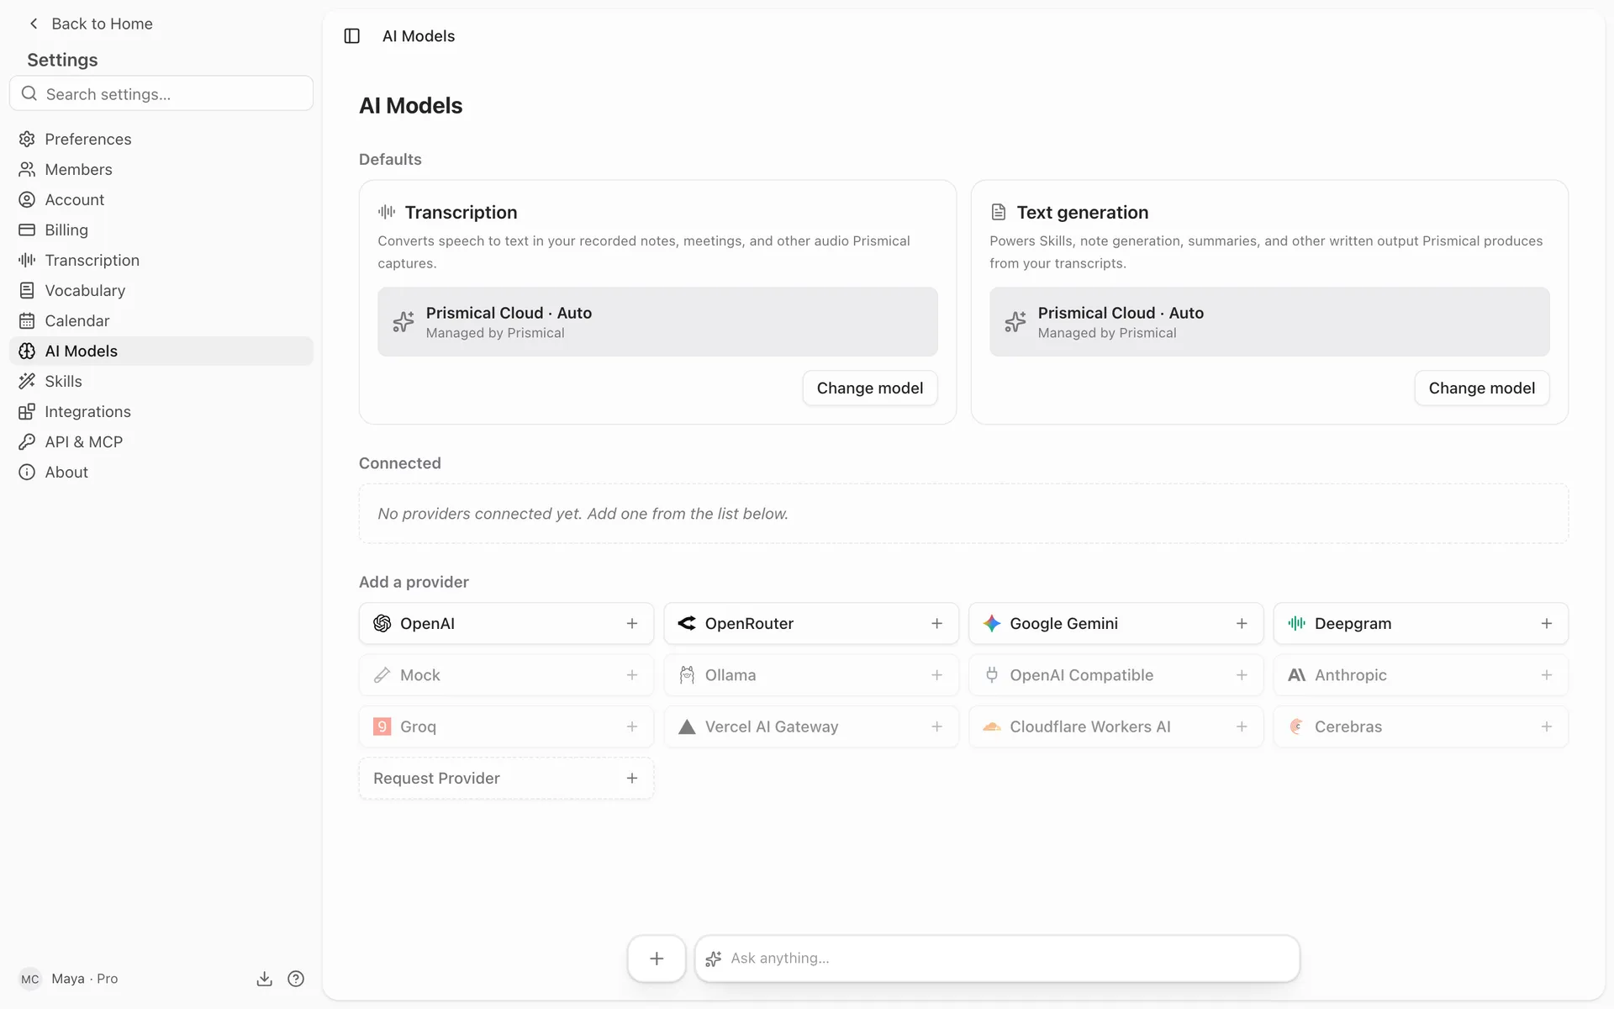The width and height of the screenshot is (1614, 1009).
Task: Click the Groq logo icon
Action: 382,726
